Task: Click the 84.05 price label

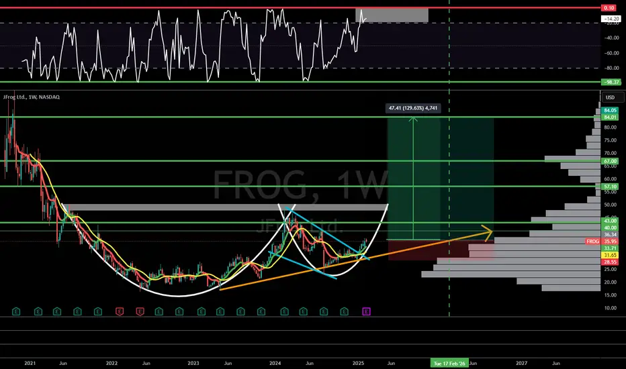Action: pyautogui.click(x=610, y=111)
